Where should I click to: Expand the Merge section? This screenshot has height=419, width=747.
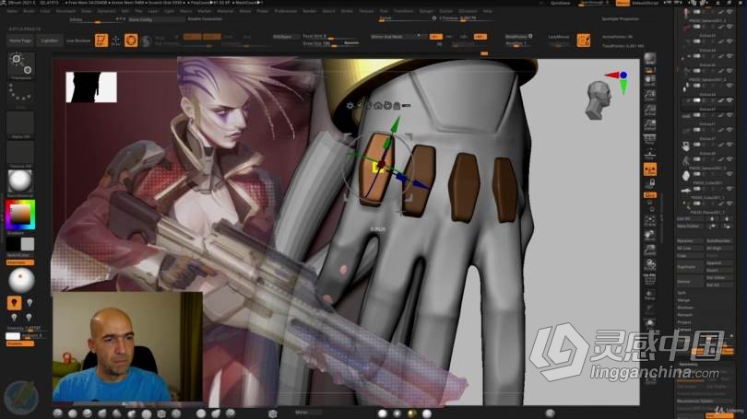point(683,300)
